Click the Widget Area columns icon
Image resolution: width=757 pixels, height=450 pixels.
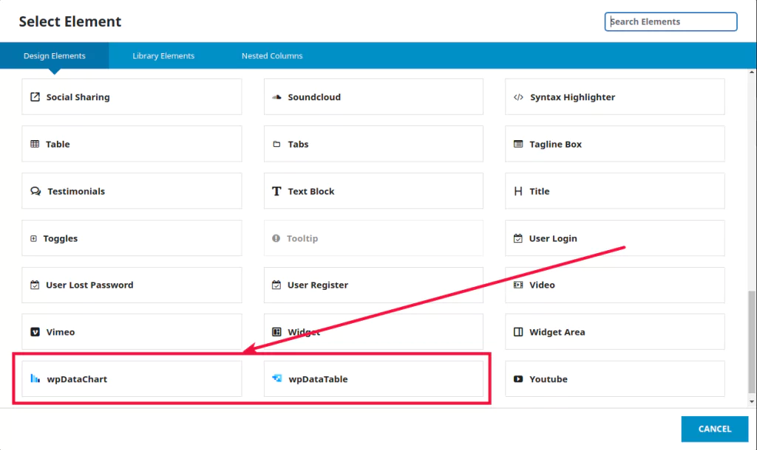(x=518, y=332)
